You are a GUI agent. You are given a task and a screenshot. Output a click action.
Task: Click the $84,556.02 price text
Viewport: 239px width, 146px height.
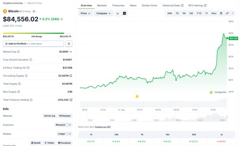(20, 19)
